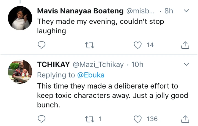Click the 10h timestamp

[x=137, y=65]
